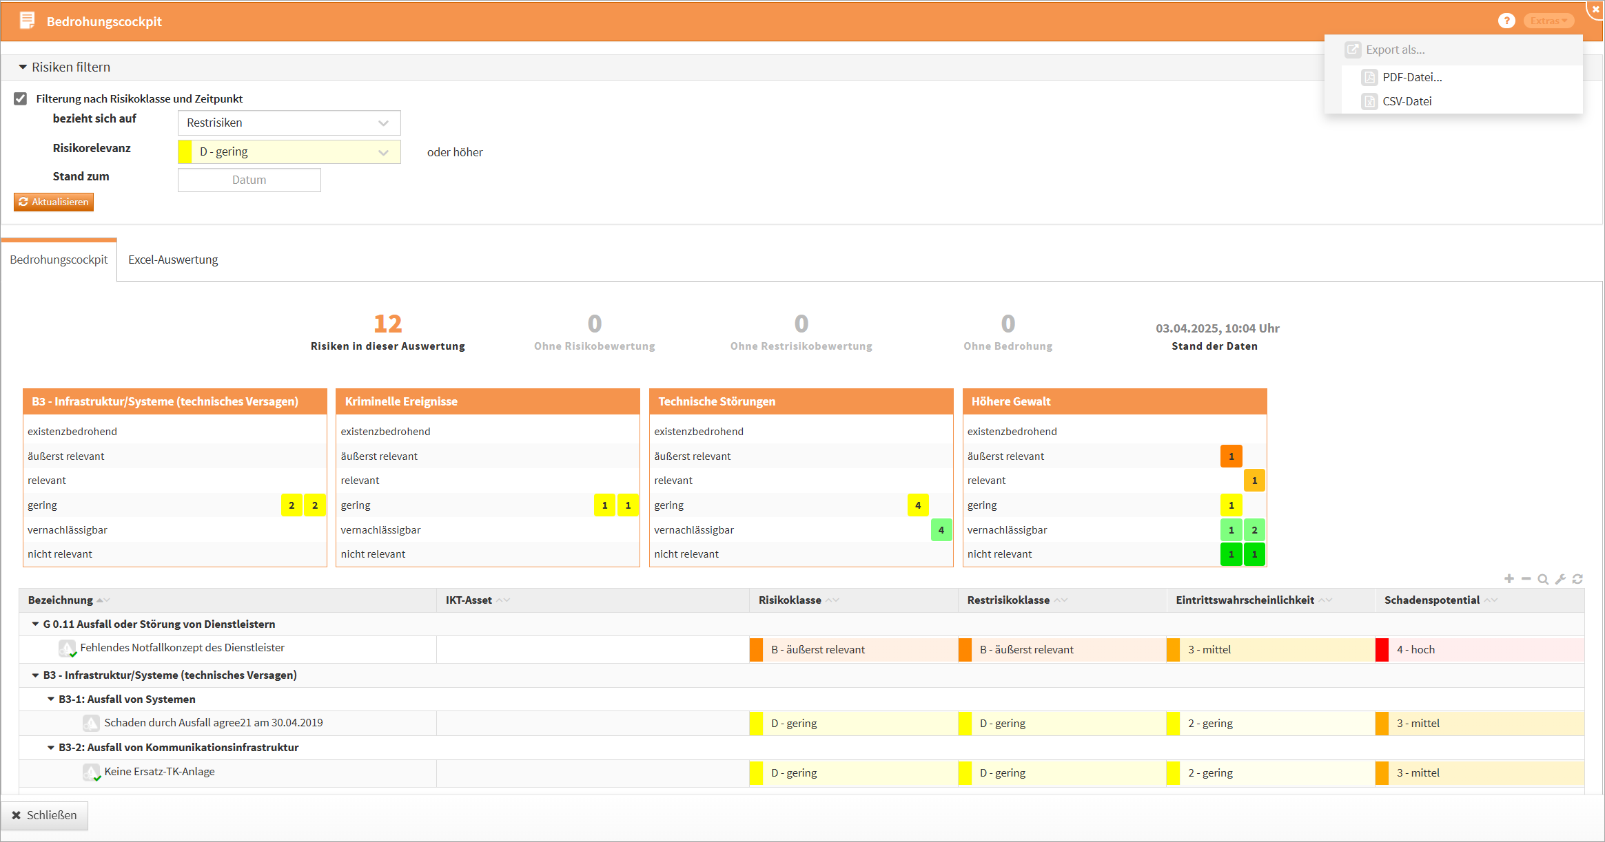Viewport: 1605px width, 842px height.
Task: Open table settings wrench icon
Action: pyautogui.click(x=1560, y=579)
